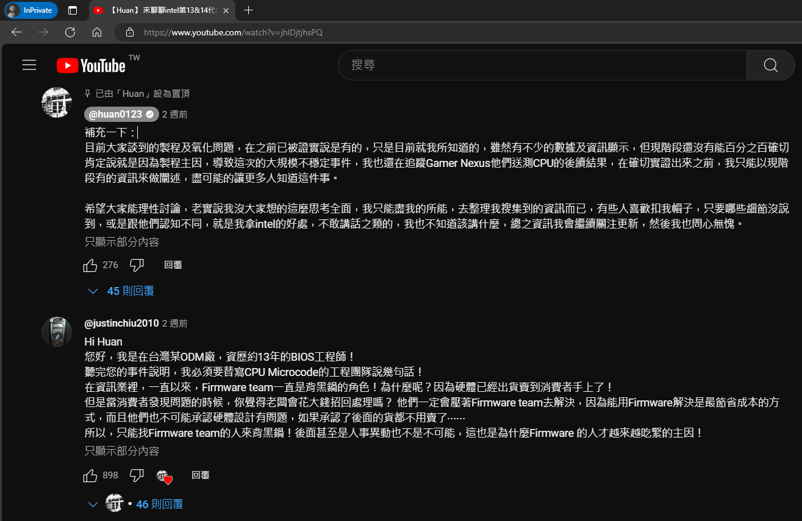The width and height of the screenshot is (802, 521).
Task: Expand the 45 replies thread
Action: 122,291
